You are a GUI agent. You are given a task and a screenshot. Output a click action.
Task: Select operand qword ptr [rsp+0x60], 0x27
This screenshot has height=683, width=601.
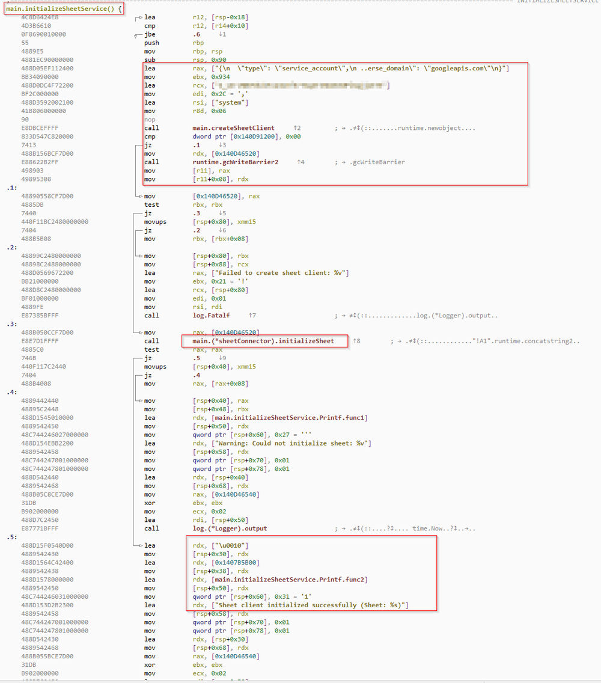[252, 435]
